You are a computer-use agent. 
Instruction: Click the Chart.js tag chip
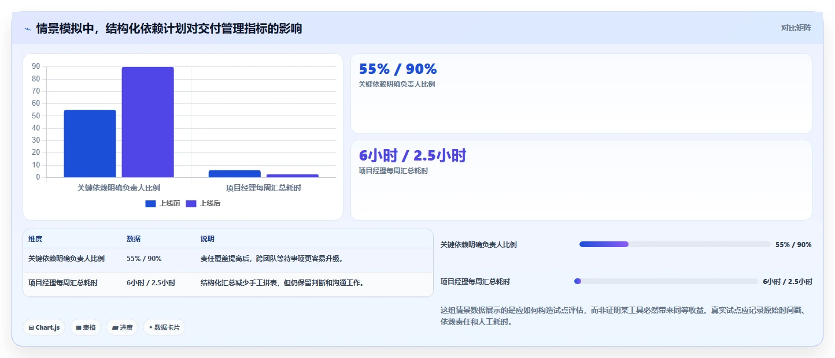pyautogui.click(x=44, y=327)
